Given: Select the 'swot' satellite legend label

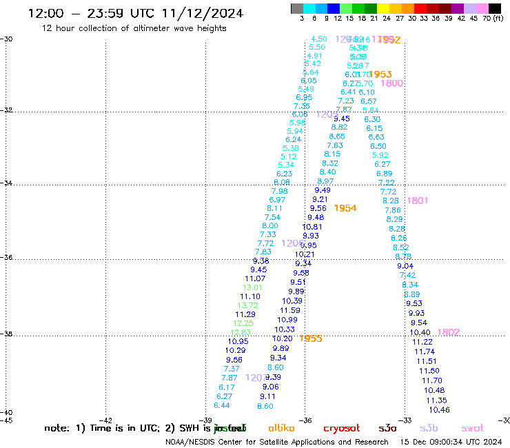Looking at the screenshot, I should [473, 429].
